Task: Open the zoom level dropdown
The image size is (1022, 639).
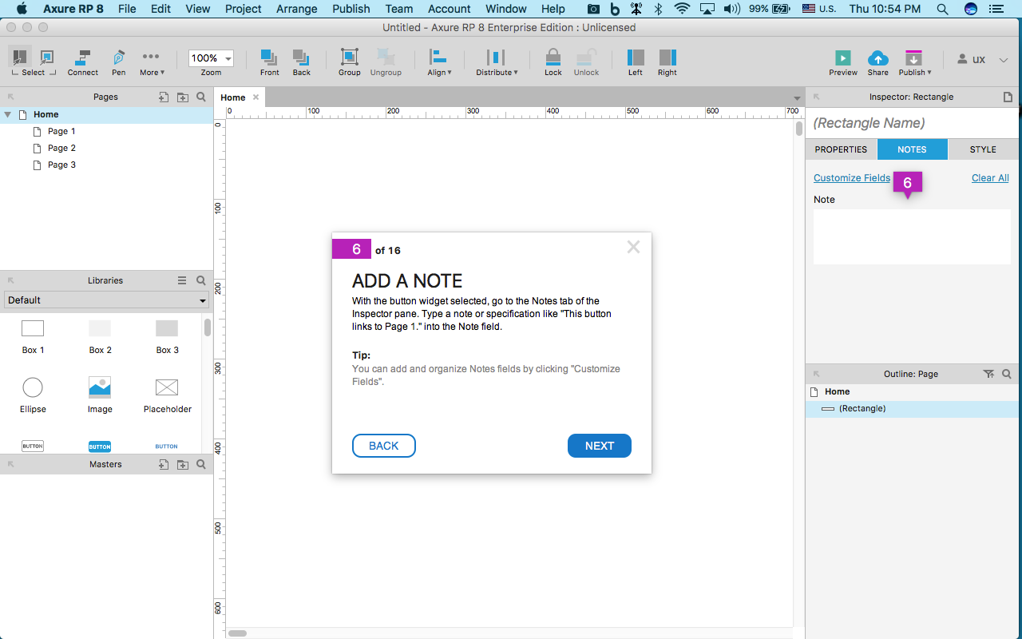Action: (x=228, y=58)
